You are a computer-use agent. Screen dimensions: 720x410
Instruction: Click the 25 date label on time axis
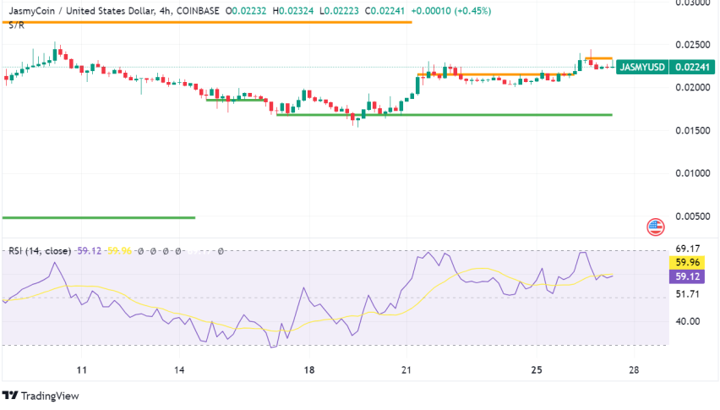pyautogui.click(x=536, y=370)
